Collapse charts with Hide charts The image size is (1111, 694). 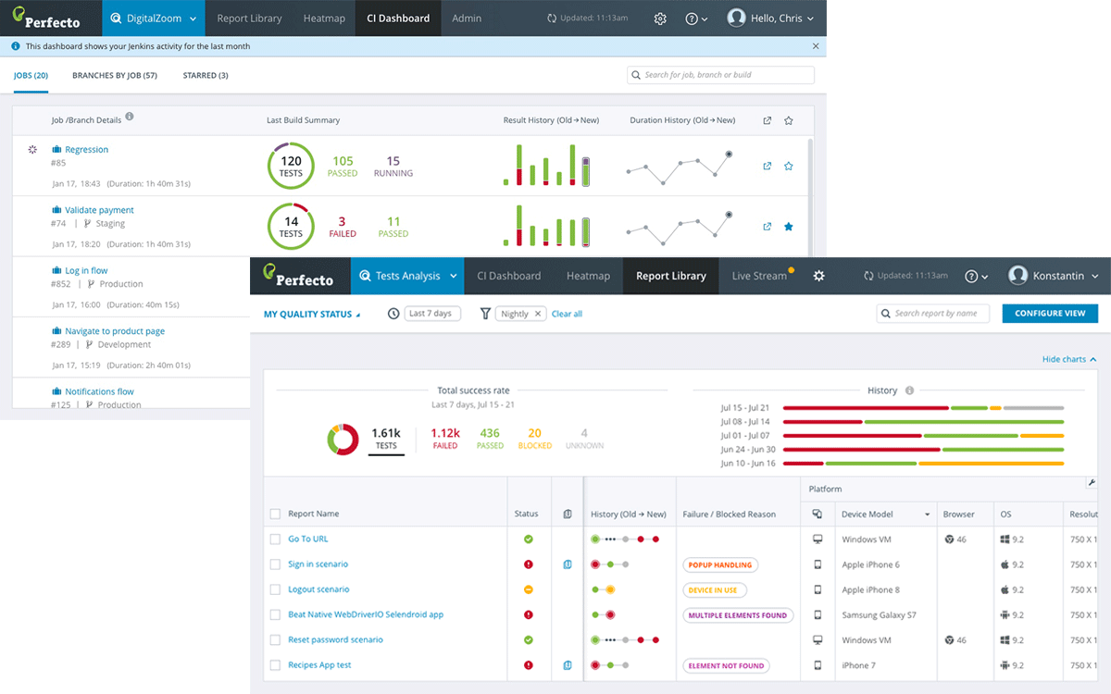pyautogui.click(x=1069, y=359)
